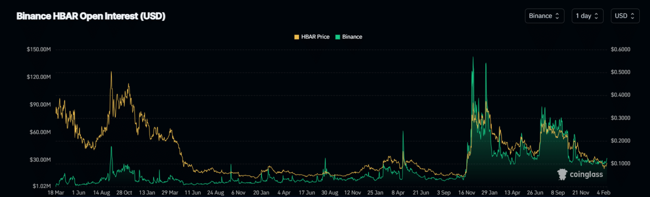The image size is (650, 197).
Task: Click the 16 Nov date axis label
Action: pyautogui.click(x=466, y=192)
